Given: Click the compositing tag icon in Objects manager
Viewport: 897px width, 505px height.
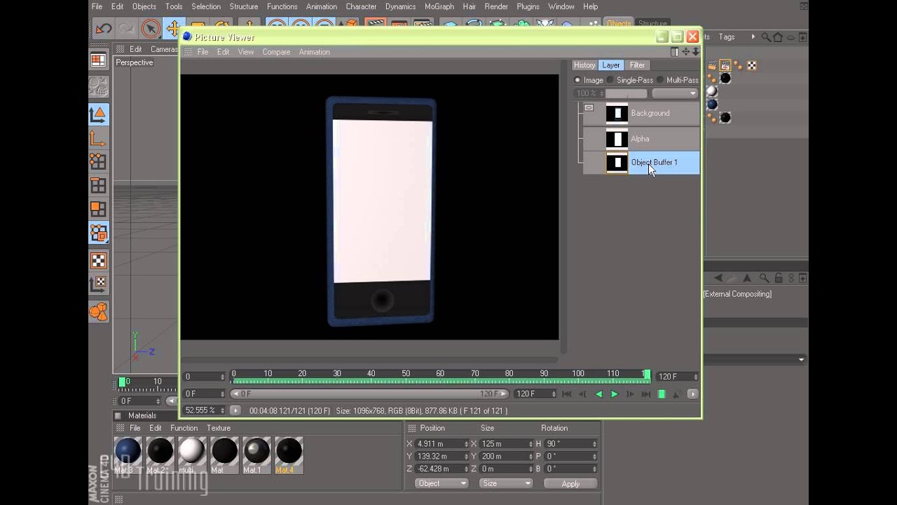Looking at the screenshot, I should coord(725,65).
